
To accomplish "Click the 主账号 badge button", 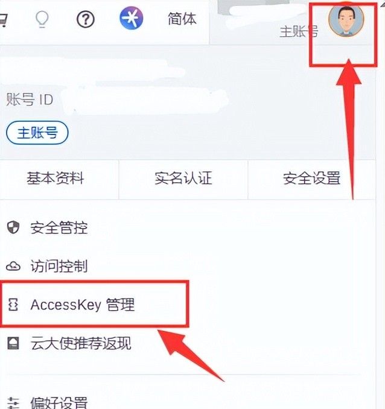I will [x=37, y=133].
